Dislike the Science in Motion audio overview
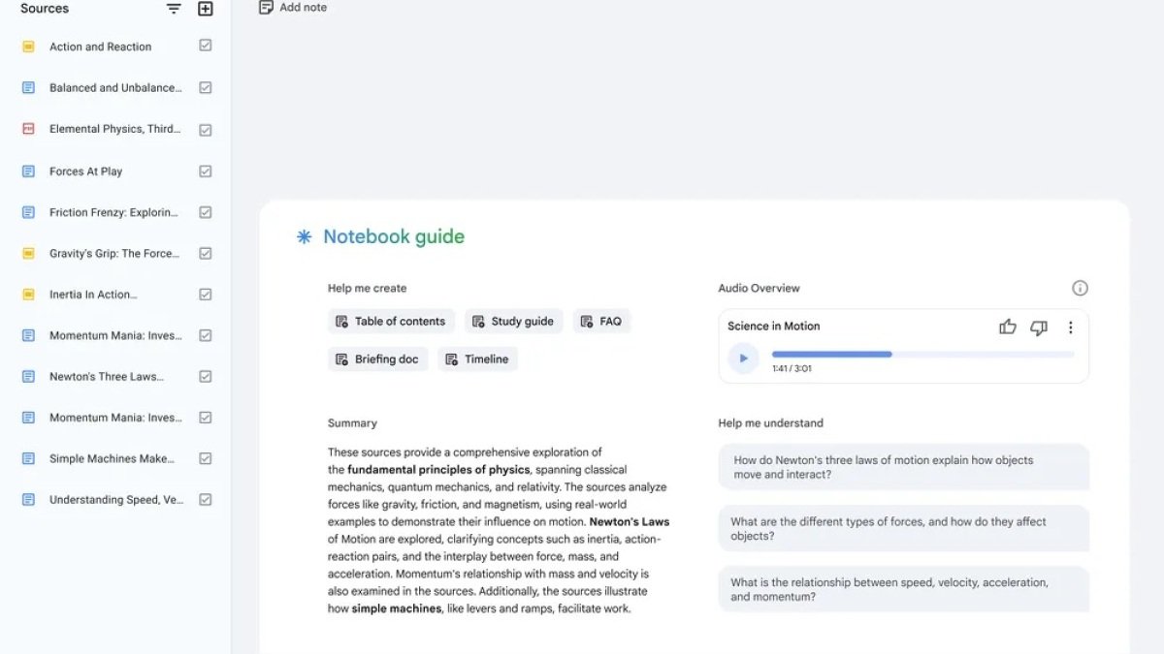 [x=1038, y=327]
